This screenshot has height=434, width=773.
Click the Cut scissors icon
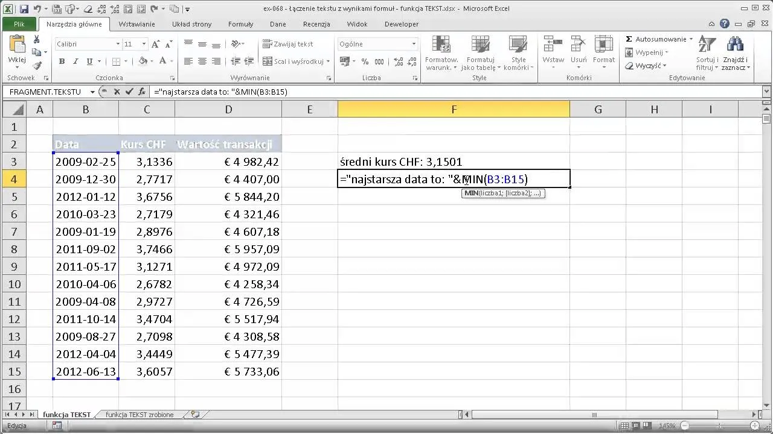click(x=37, y=39)
